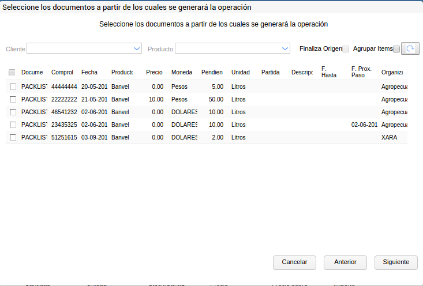The image size is (423, 286).
Task: Click the refresh icon button
Action: pyautogui.click(x=410, y=49)
